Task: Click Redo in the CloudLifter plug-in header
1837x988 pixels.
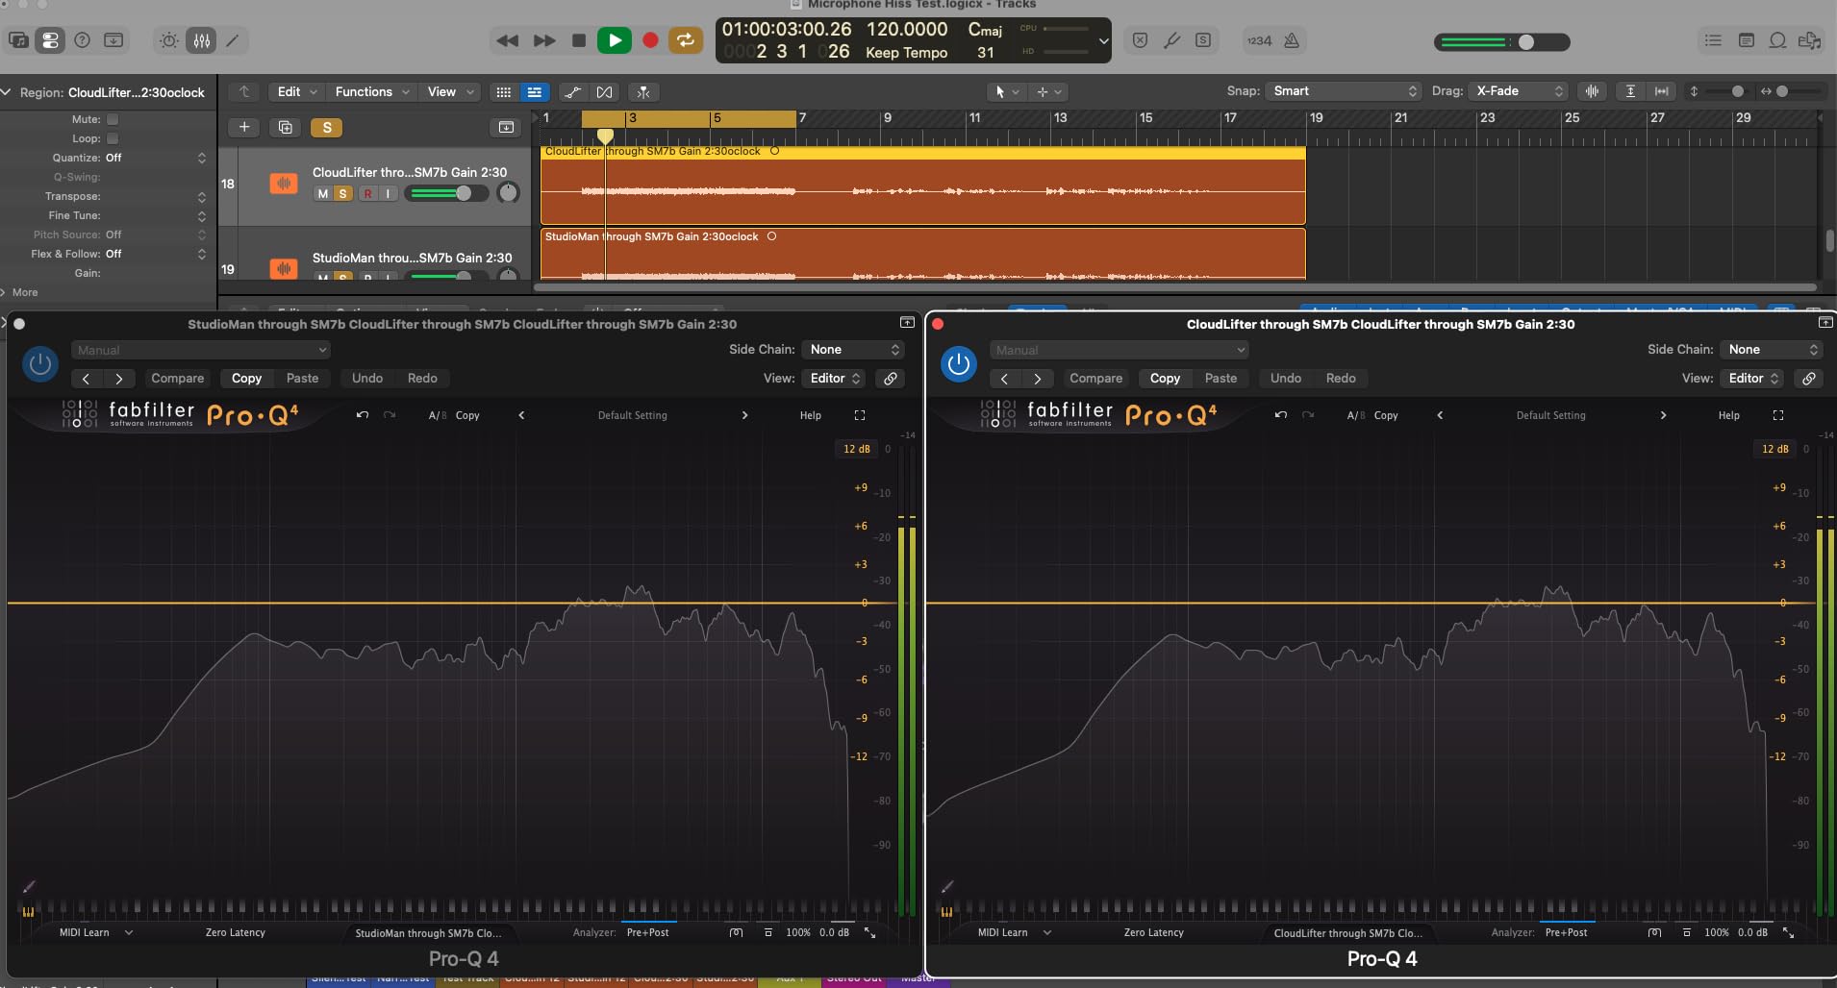Action: coord(1341,379)
